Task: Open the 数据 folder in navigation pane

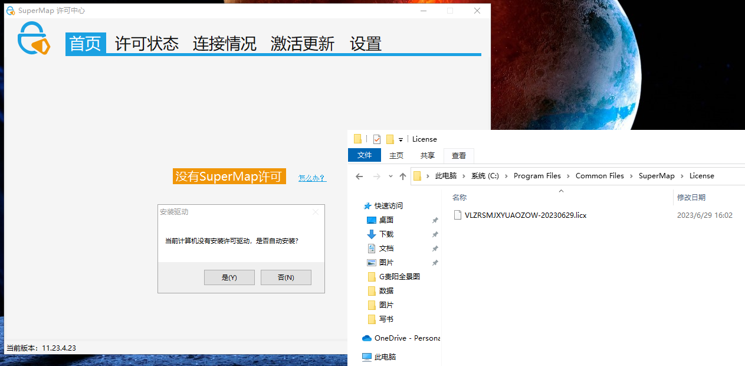Action: point(386,290)
